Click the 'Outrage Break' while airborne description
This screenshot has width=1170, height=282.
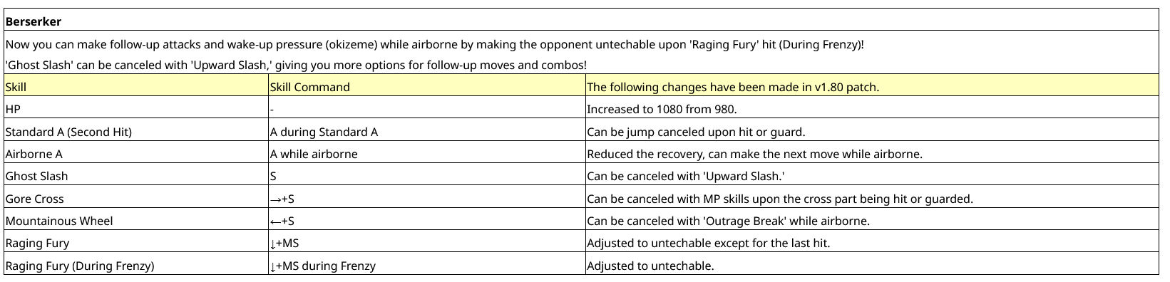tap(872, 221)
